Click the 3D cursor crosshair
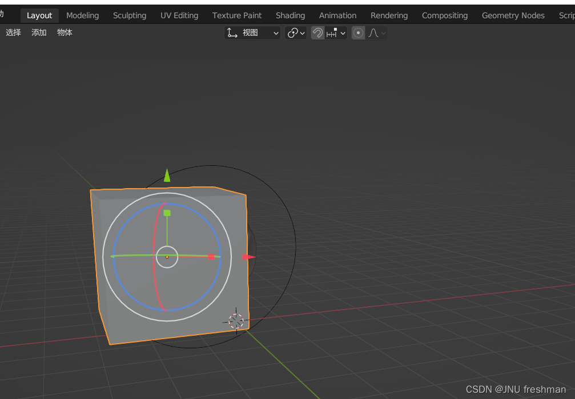This screenshot has height=399, width=575. point(236,321)
